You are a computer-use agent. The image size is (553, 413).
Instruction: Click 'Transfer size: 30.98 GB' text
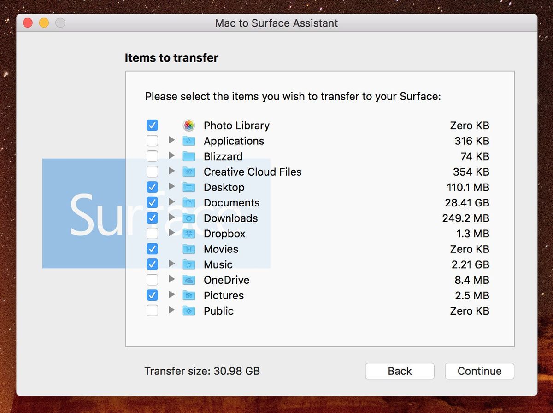202,371
